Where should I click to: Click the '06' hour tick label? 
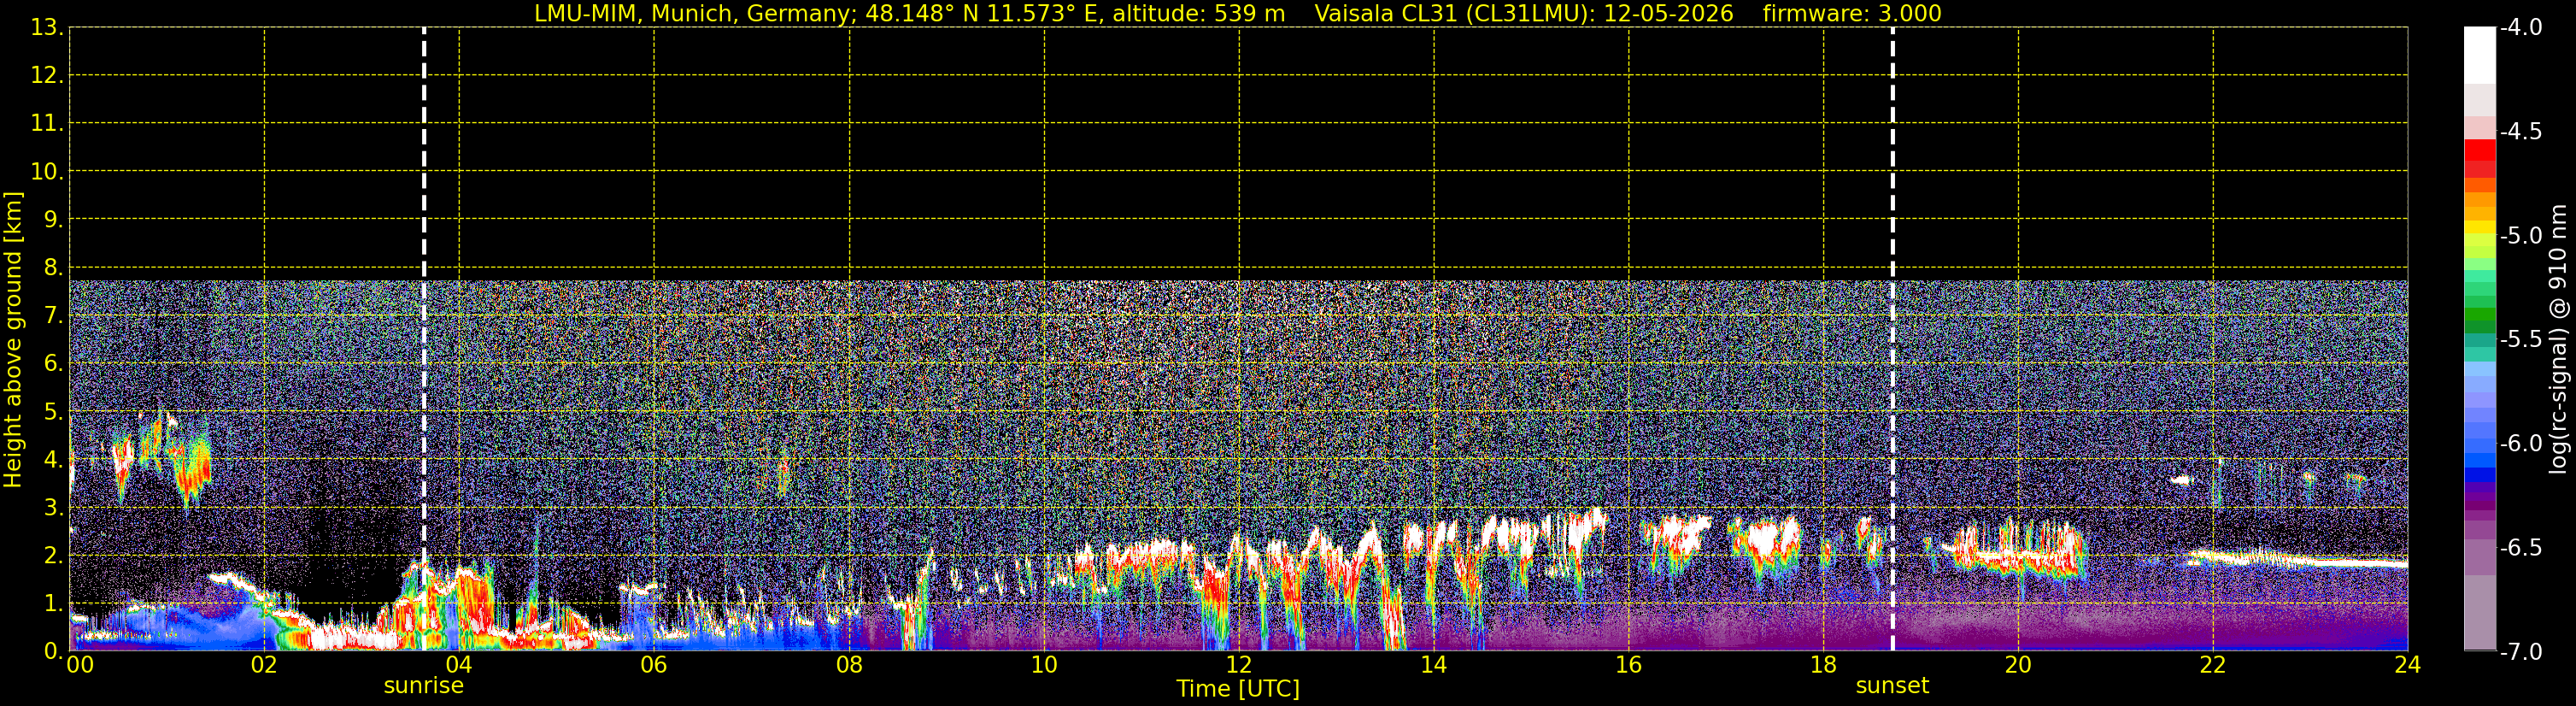653,665
